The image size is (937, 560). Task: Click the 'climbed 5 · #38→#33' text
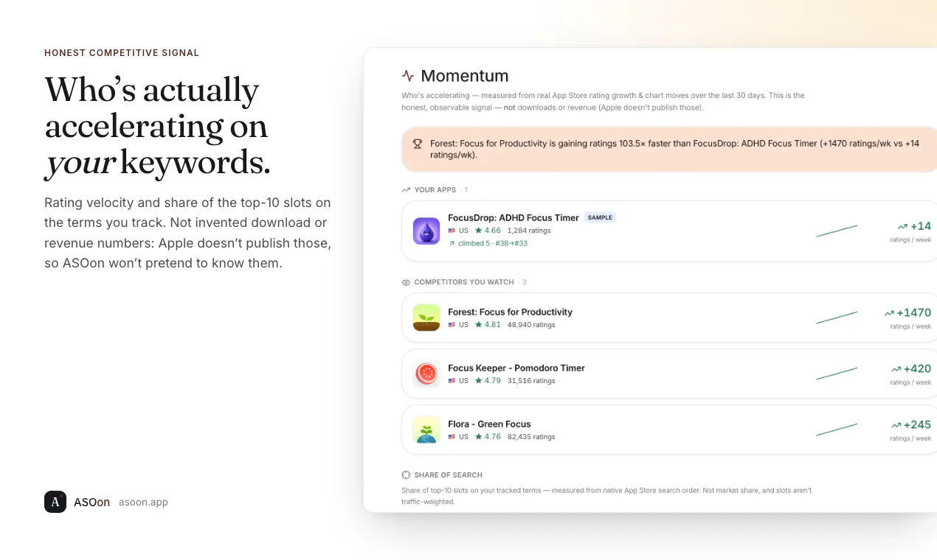tap(493, 243)
